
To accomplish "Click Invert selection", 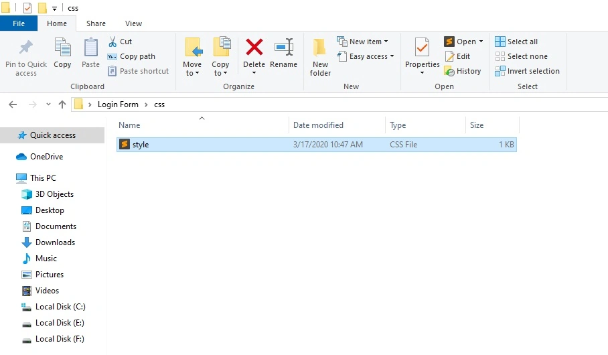I will [x=528, y=71].
